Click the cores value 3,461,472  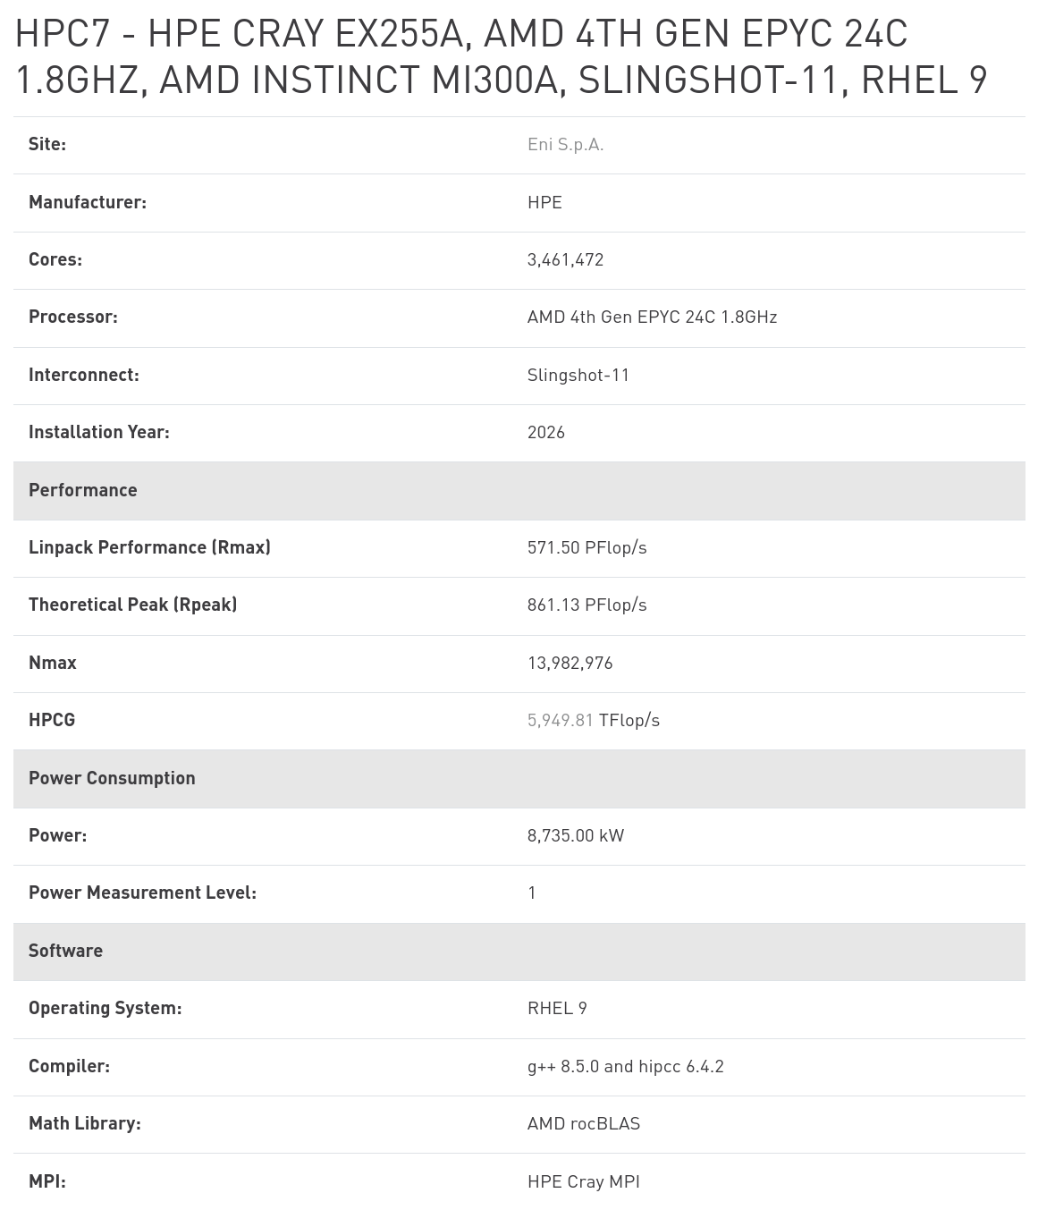pyautogui.click(x=566, y=260)
